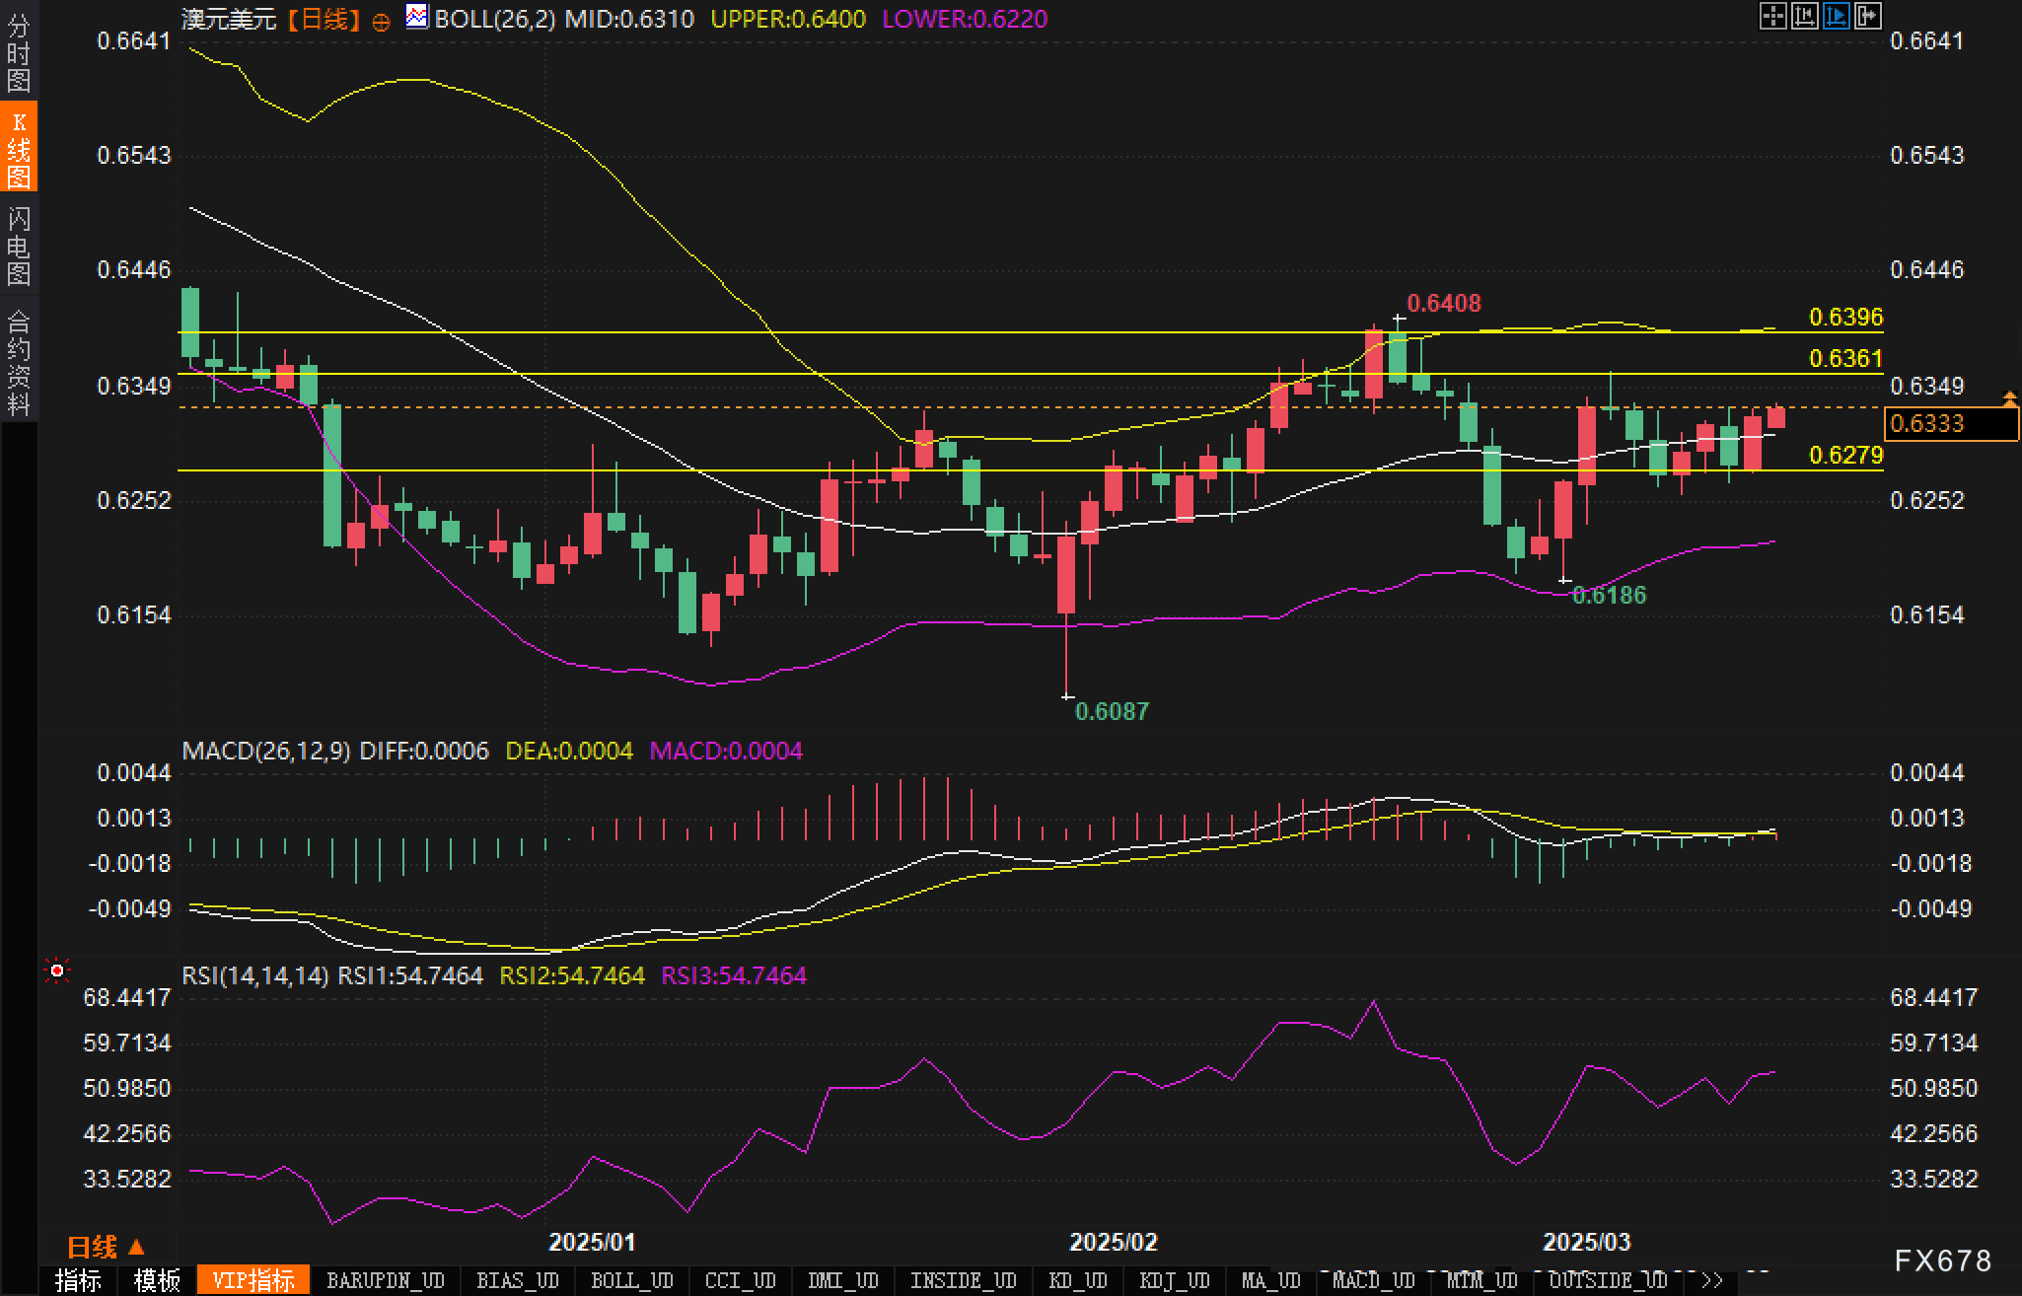The image size is (2022, 1296).
Task: Click the rightmost expand-panel arrow icon
Action: tap(1867, 16)
